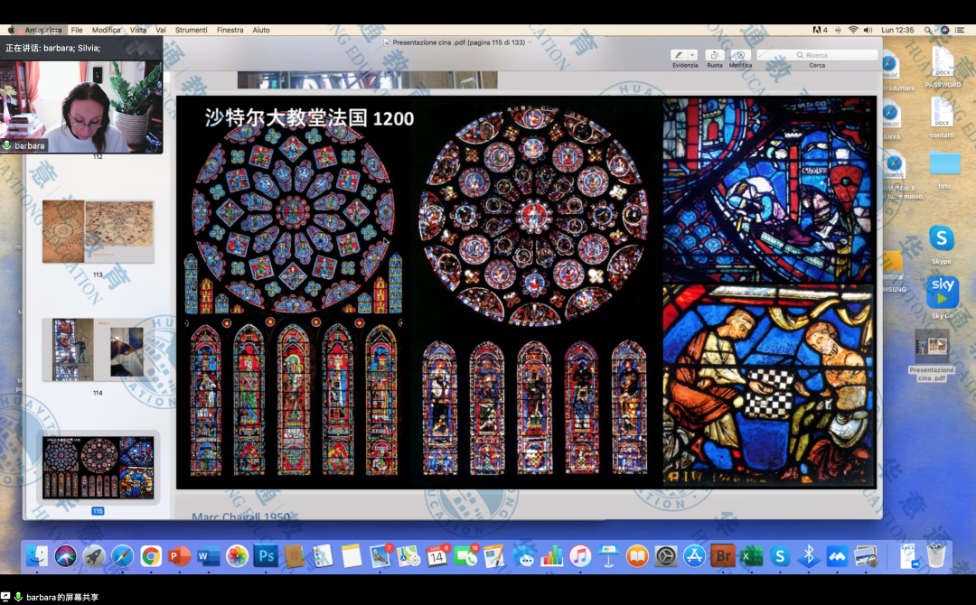Click the barbara participant video tile
This screenshot has height=605, width=976.
click(x=81, y=106)
